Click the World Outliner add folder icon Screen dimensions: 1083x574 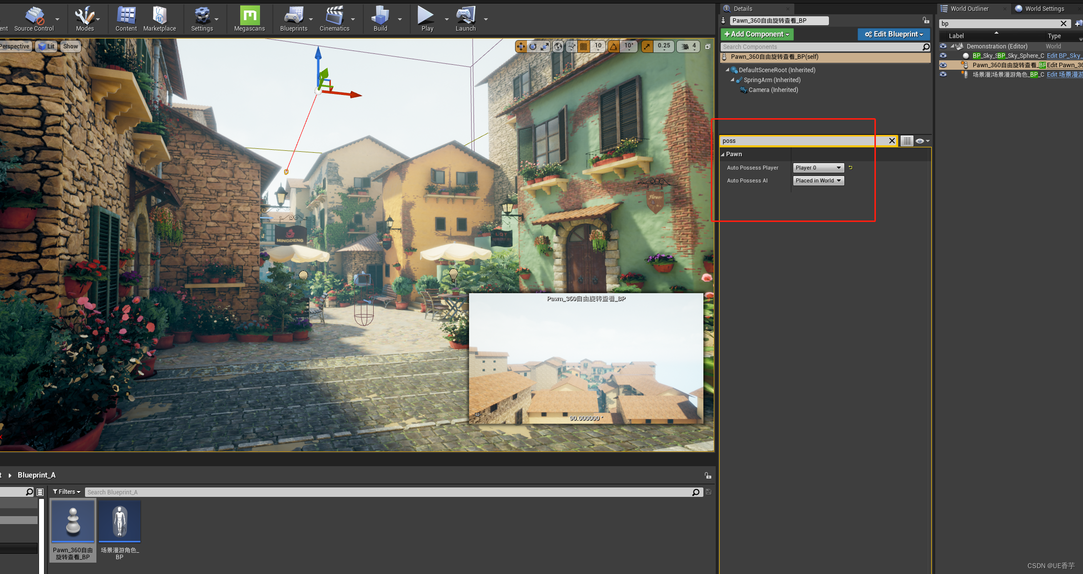(x=1078, y=23)
